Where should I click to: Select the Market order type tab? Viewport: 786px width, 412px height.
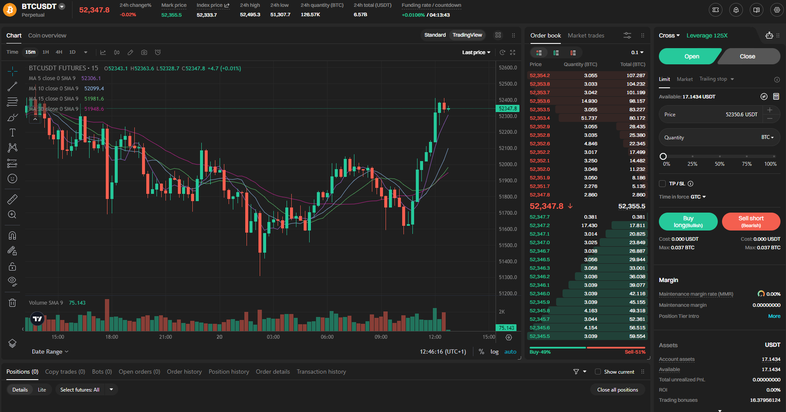[x=684, y=79]
